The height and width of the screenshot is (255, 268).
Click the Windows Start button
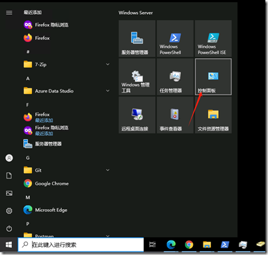pos(9,245)
